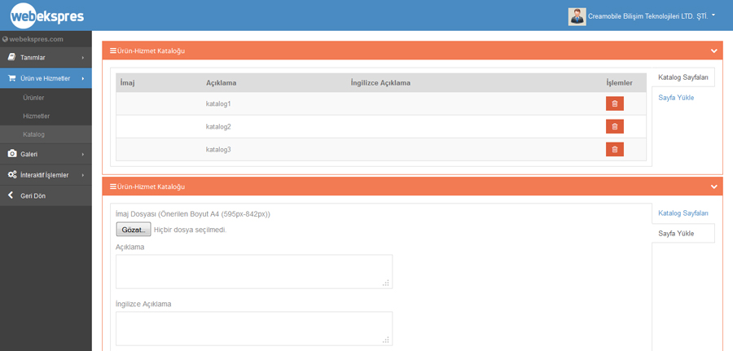Viewport: 733px width, 351px height.
Task: Click trash icon for katalog2
Action: point(614,126)
